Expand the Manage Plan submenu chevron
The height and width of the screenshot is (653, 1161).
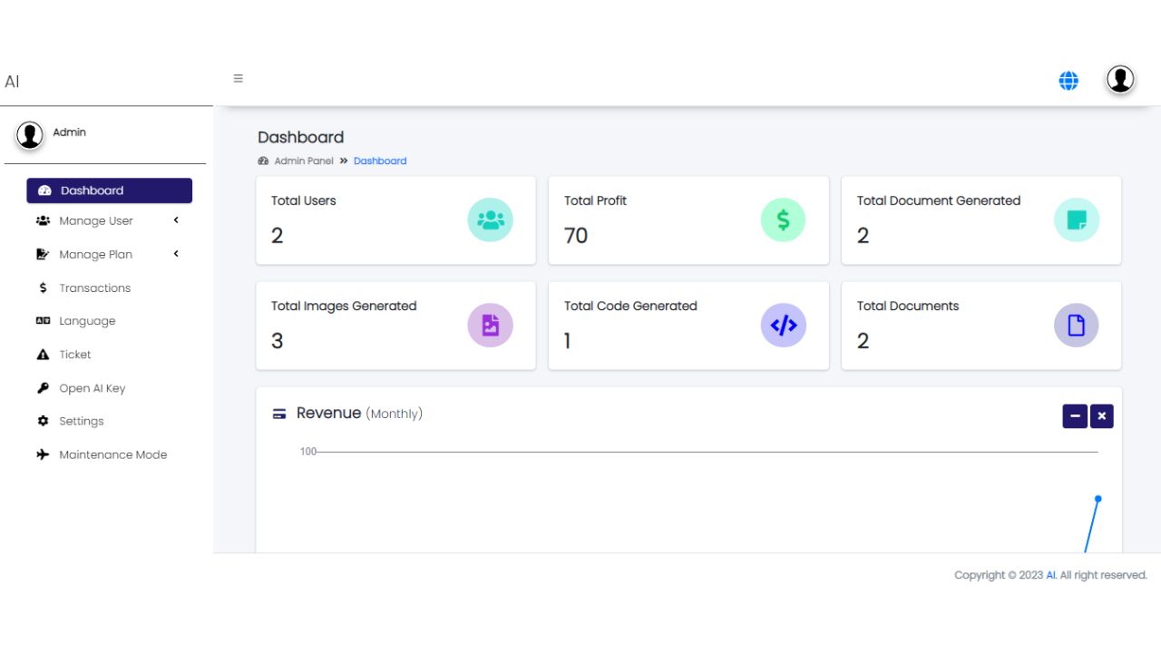(x=176, y=254)
